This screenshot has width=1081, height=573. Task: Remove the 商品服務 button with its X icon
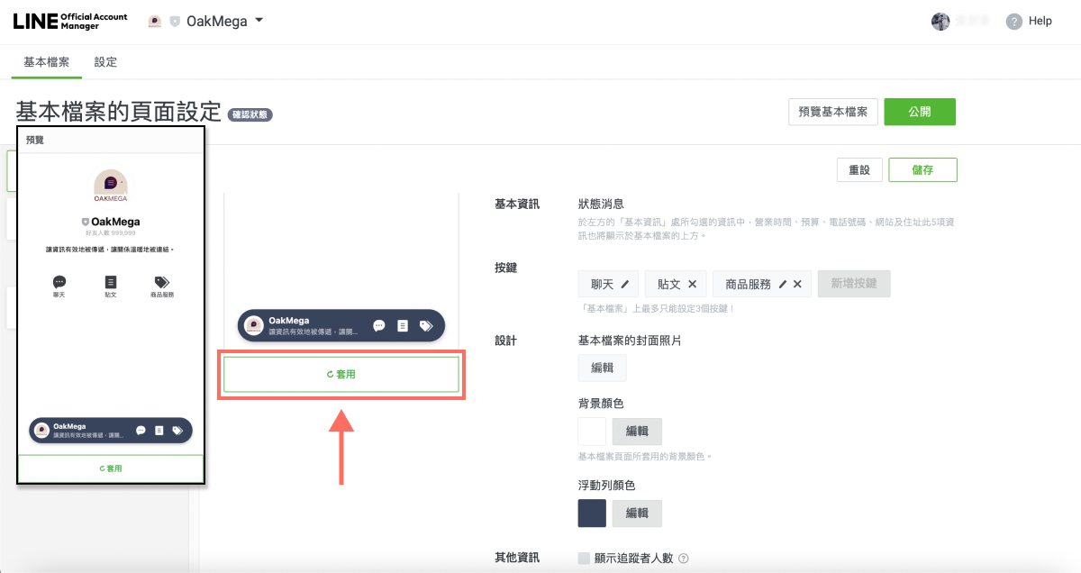pyautogui.click(x=797, y=284)
